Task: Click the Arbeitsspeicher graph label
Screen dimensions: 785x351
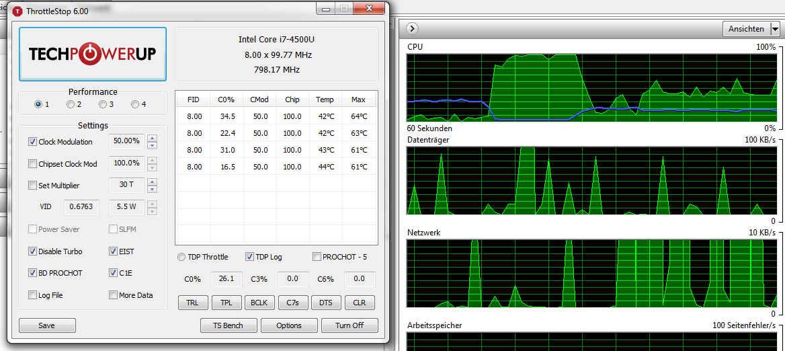Action: pyautogui.click(x=435, y=325)
